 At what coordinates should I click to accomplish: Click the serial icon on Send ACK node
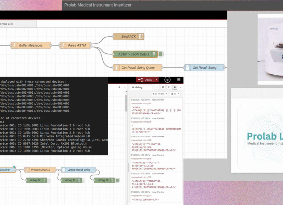point(141,37)
